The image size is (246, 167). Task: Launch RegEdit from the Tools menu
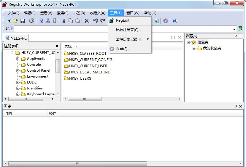click(x=130, y=20)
